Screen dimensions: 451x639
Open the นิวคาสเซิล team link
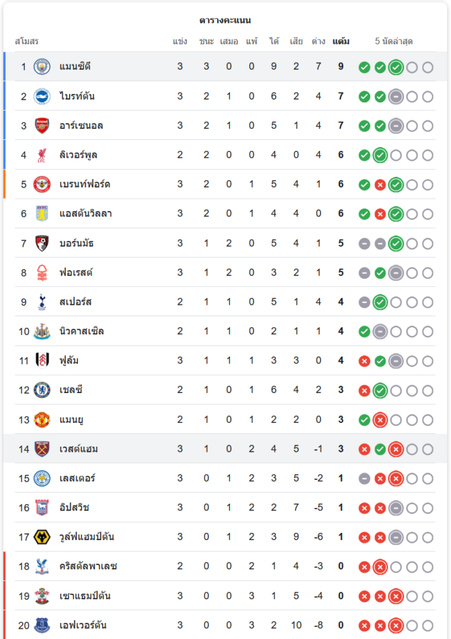coord(82,331)
